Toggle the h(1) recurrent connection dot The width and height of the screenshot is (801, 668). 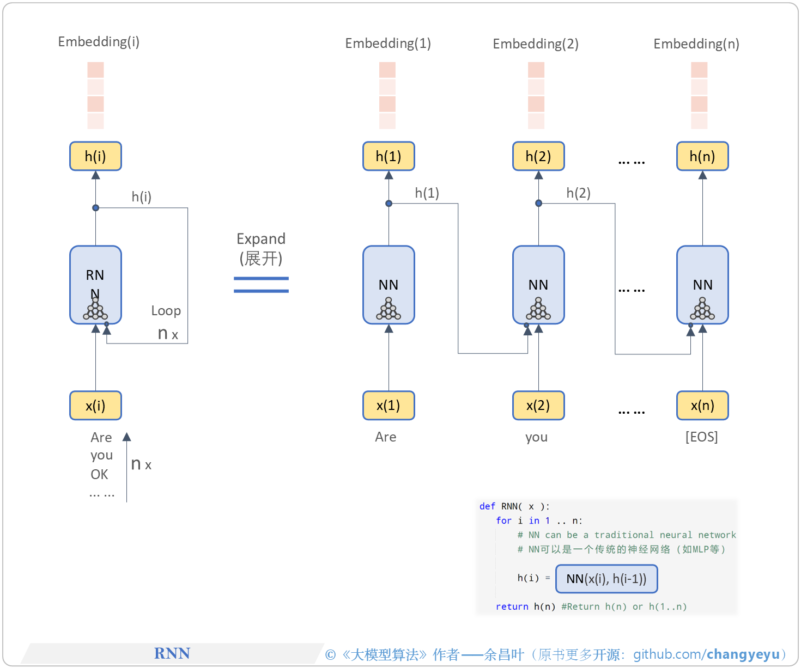(389, 203)
